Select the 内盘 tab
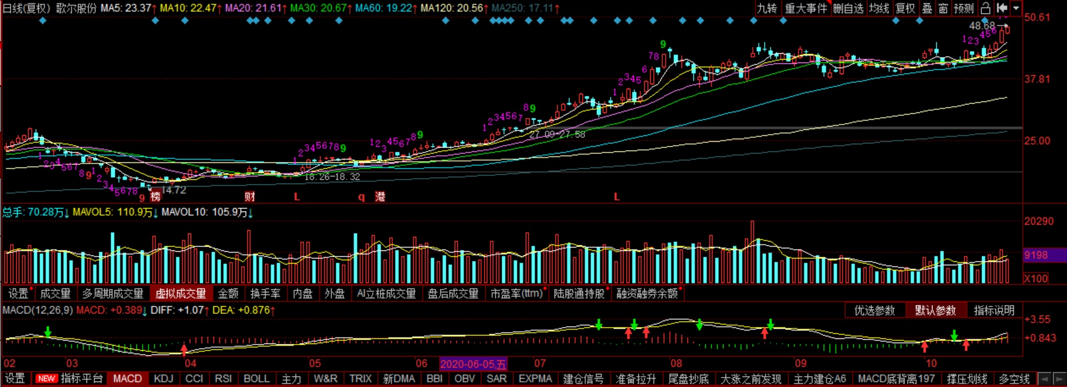1067x387 pixels. click(x=302, y=293)
